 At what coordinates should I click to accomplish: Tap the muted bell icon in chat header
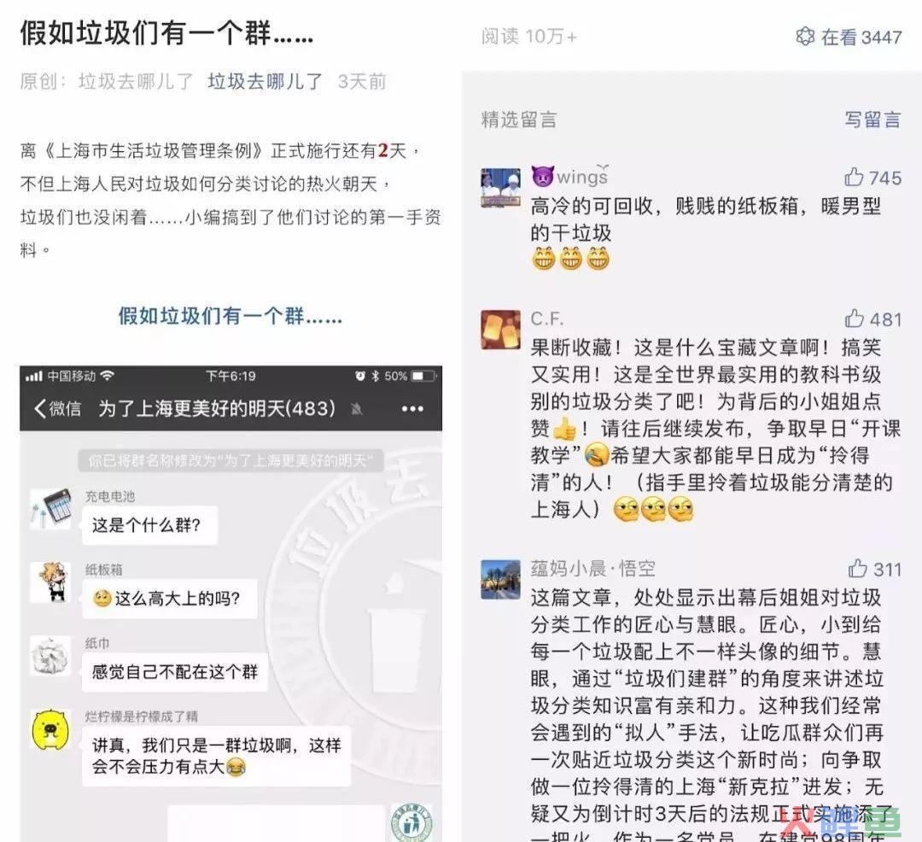[356, 409]
